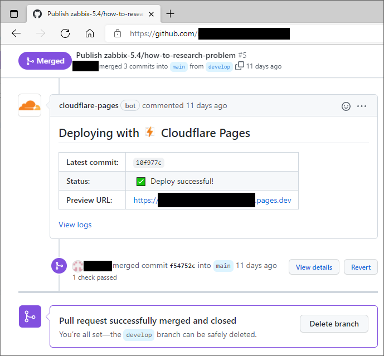Click the Deploy successful! status text
Viewport: 384px width, 356px height.
pos(182,182)
